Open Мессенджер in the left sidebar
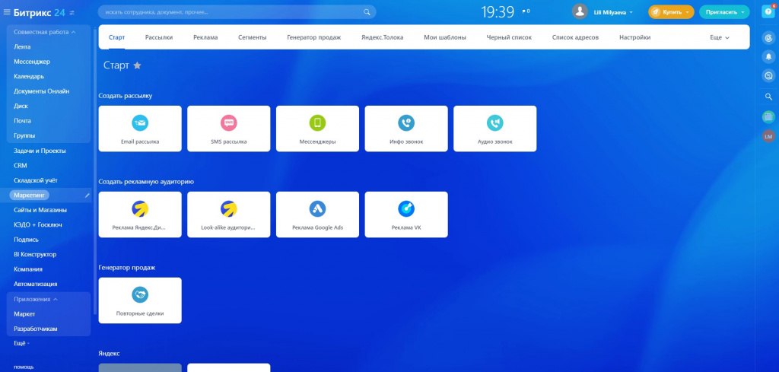Viewport: 779px width, 372px height. click(32, 62)
